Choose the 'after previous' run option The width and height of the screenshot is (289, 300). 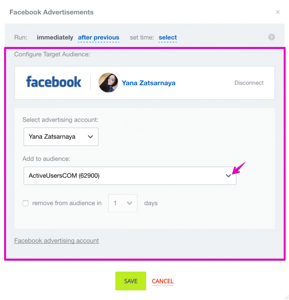pyautogui.click(x=99, y=37)
